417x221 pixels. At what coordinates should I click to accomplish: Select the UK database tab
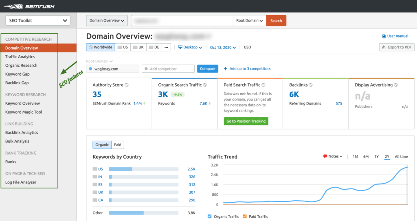point(138,47)
